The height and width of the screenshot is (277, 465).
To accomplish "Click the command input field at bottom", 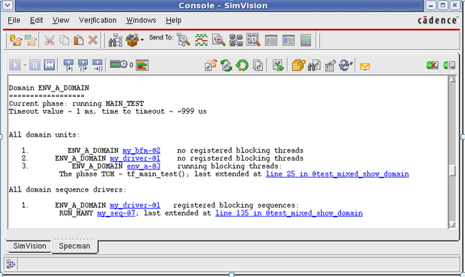I will [238, 264].
